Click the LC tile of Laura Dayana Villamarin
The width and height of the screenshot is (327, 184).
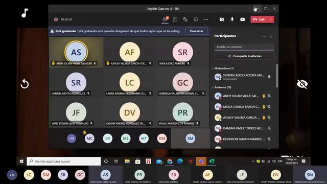pyautogui.click(x=130, y=83)
